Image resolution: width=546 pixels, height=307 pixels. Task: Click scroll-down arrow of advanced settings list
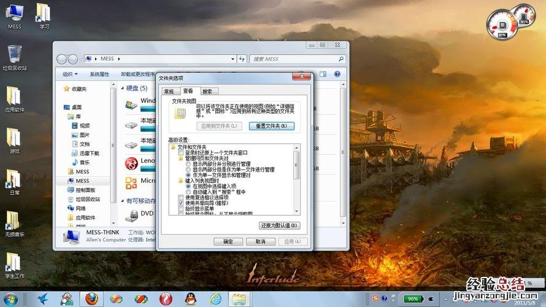pyautogui.click(x=297, y=211)
